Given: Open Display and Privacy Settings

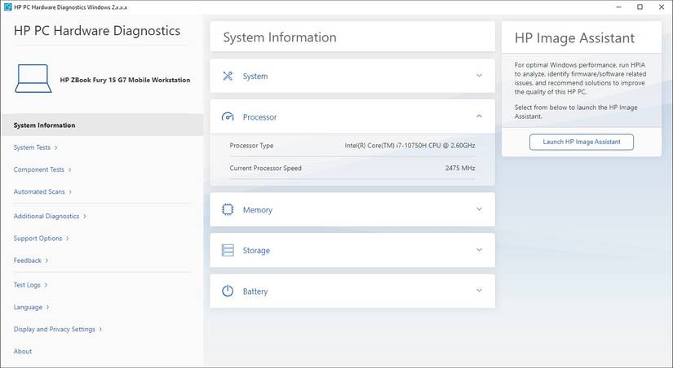Looking at the screenshot, I should coord(57,329).
